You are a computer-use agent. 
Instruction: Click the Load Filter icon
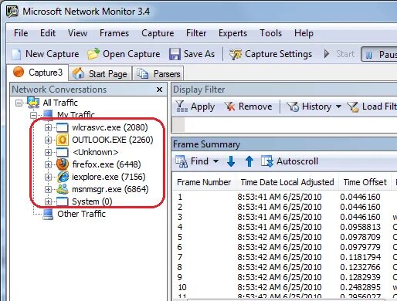coord(353,107)
